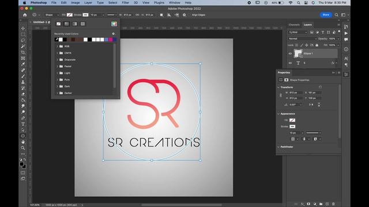This screenshot has width=369, height=207.
Task: Click the Share button
Action: point(326,15)
